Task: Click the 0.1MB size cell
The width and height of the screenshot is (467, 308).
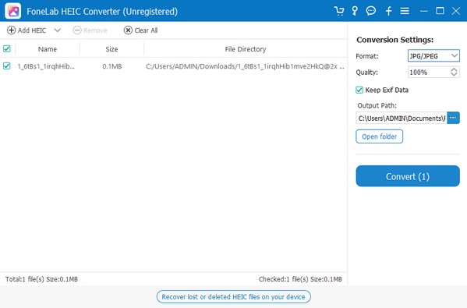Action: point(112,66)
